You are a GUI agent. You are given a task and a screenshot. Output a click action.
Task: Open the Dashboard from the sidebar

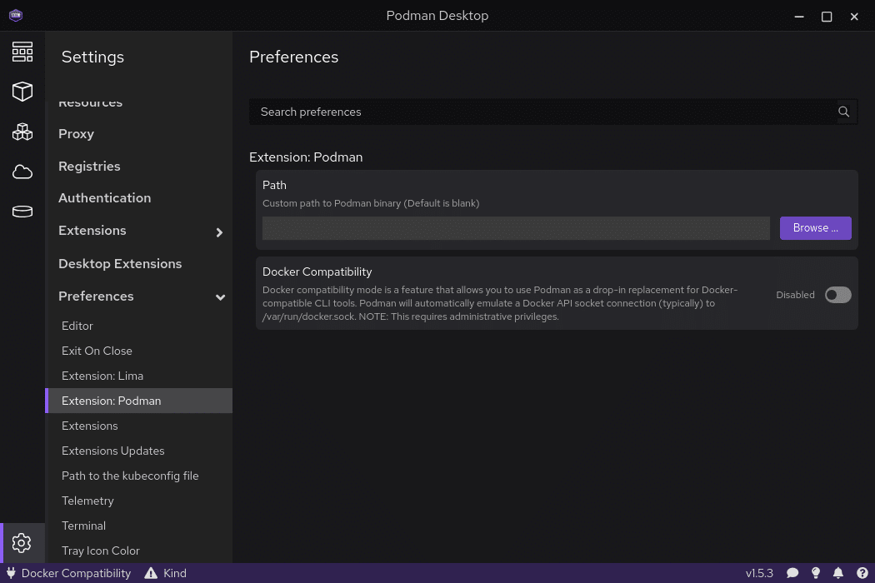[x=22, y=52]
